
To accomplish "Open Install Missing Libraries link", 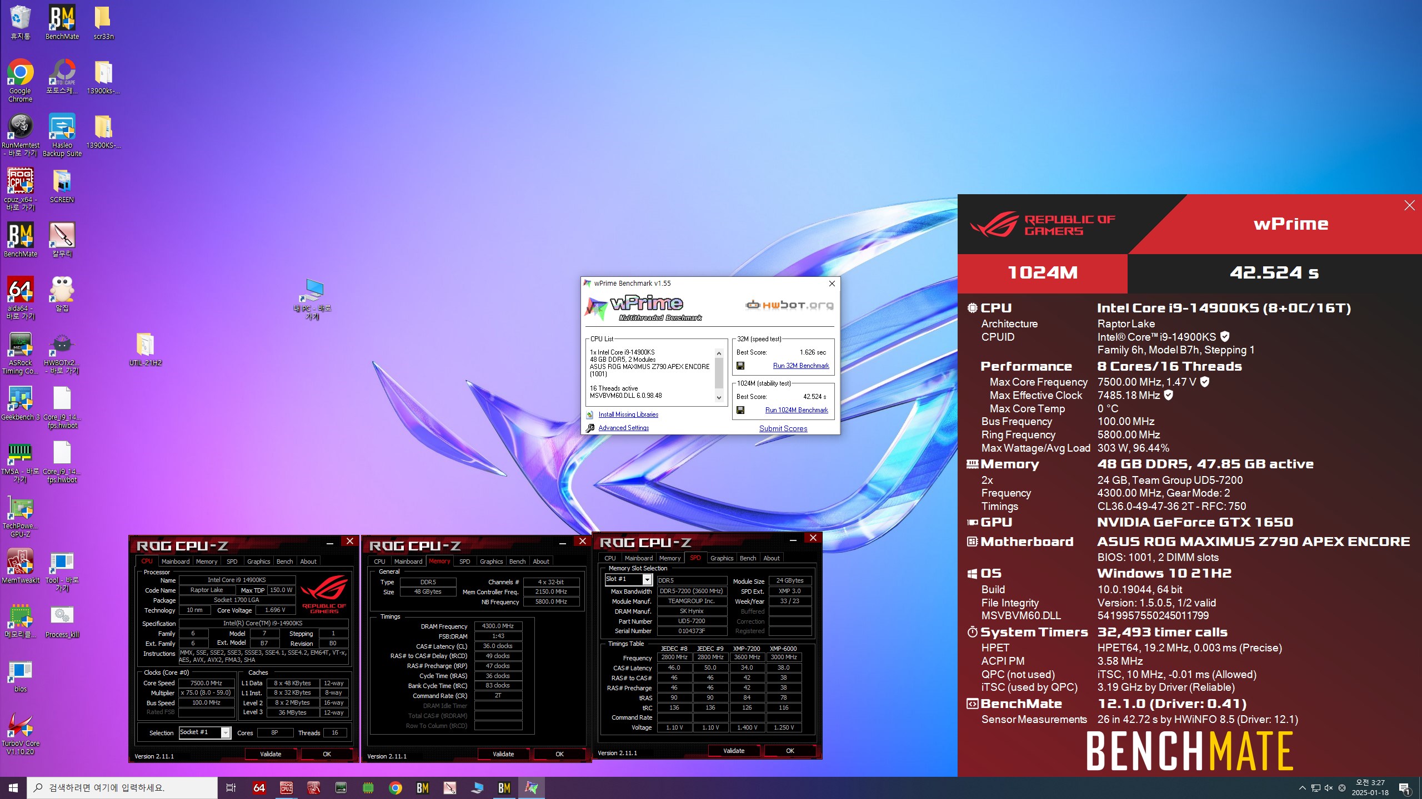I will point(628,414).
